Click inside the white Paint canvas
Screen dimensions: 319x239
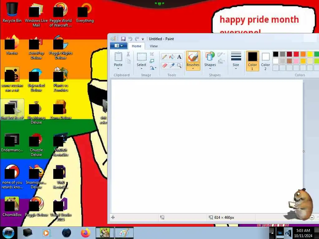207,146
